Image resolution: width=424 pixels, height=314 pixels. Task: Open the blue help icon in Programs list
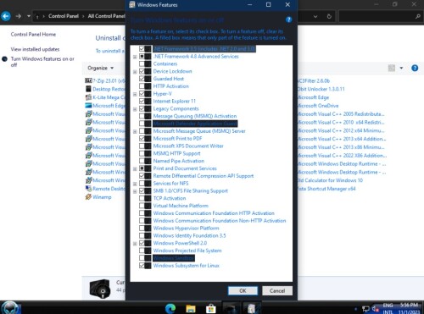(415, 68)
